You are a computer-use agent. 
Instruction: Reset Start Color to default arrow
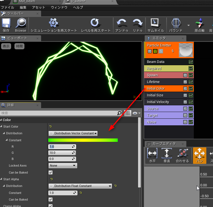51,126
